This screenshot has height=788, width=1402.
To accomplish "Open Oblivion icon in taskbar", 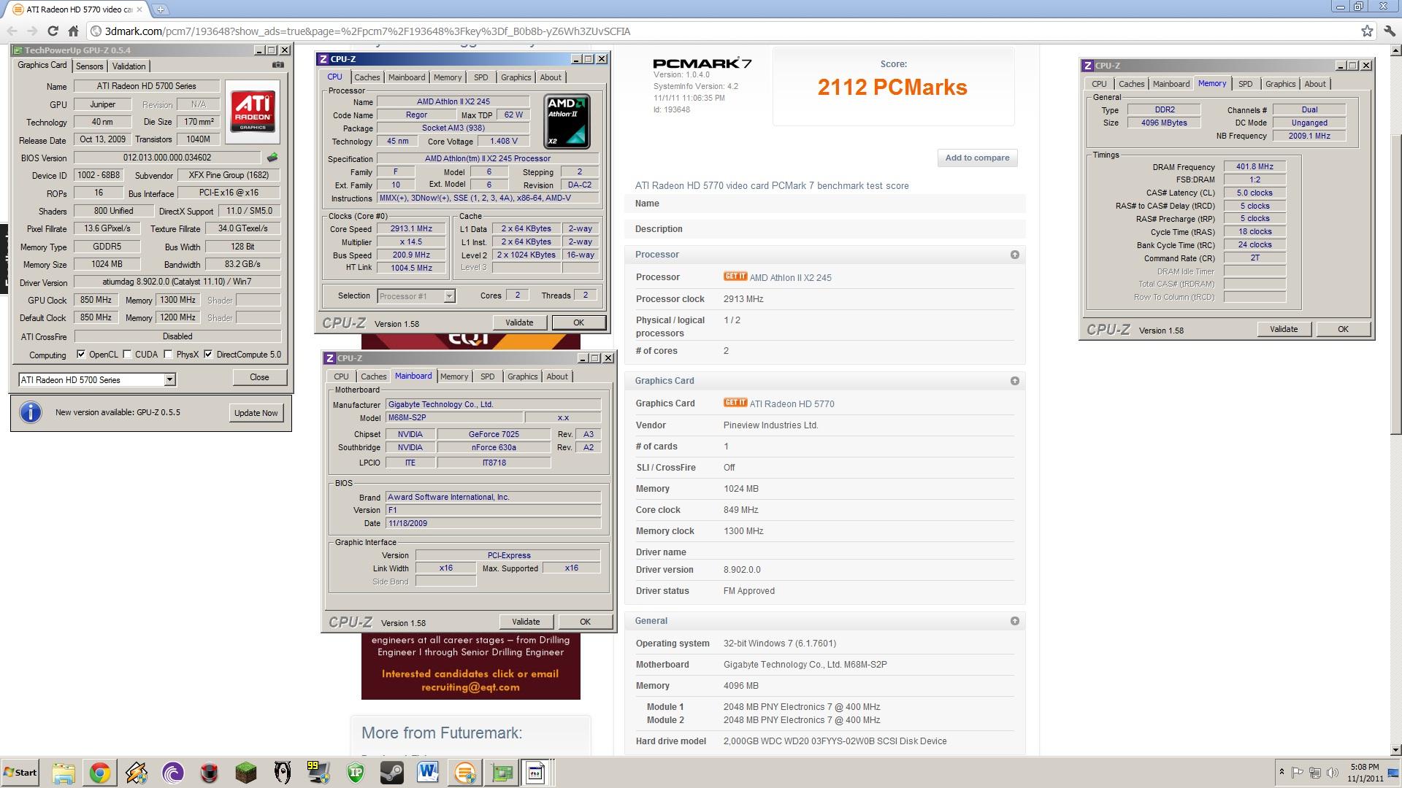I will click(283, 773).
